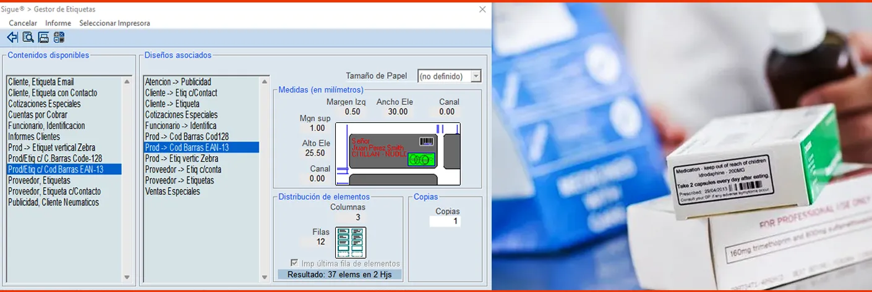Viewport: 872px width, 292px height.
Task: Select Ventas Especiales in Diseños asociados
Action: [173, 192]
